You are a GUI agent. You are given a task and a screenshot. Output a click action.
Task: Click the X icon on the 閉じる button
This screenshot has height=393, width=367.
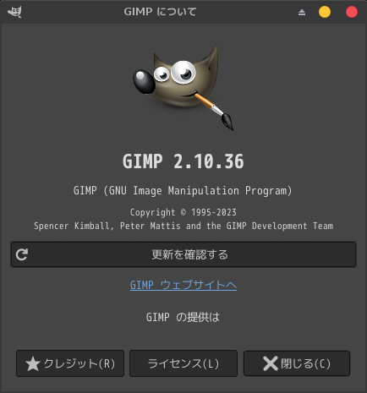coord(271,363)
